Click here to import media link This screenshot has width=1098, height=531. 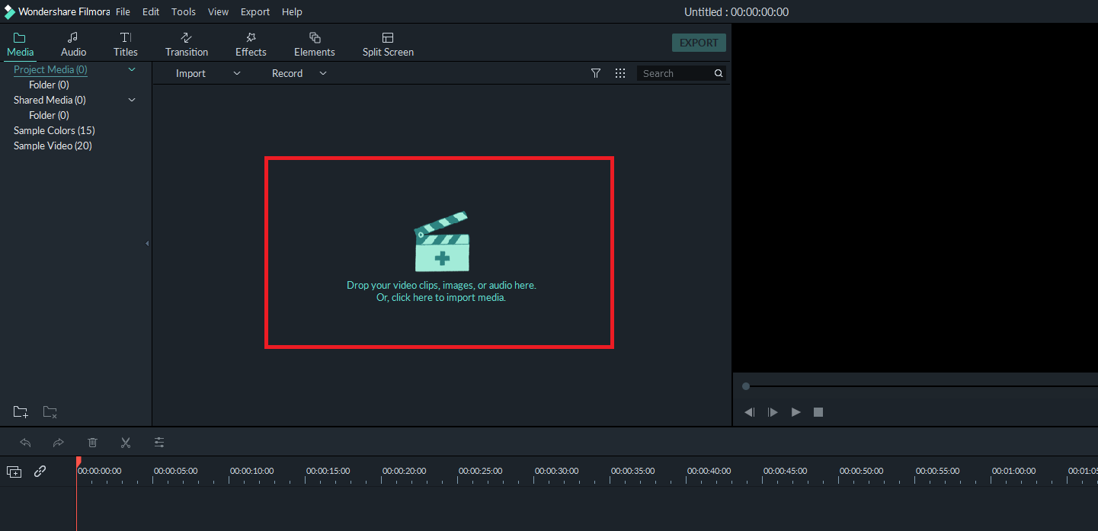click(441, 297)
